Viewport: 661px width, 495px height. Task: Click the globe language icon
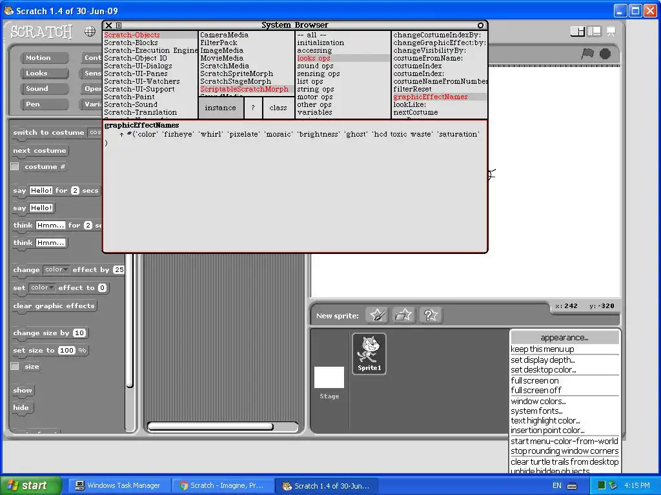pos(90,32)
